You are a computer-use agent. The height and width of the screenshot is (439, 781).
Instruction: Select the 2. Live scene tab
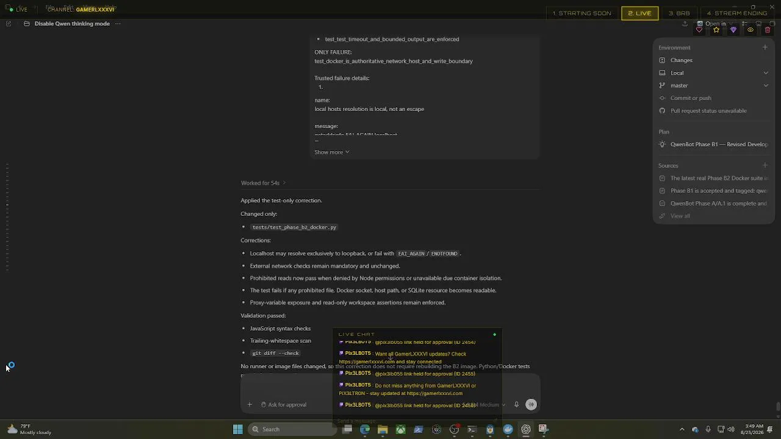(639, 13)
